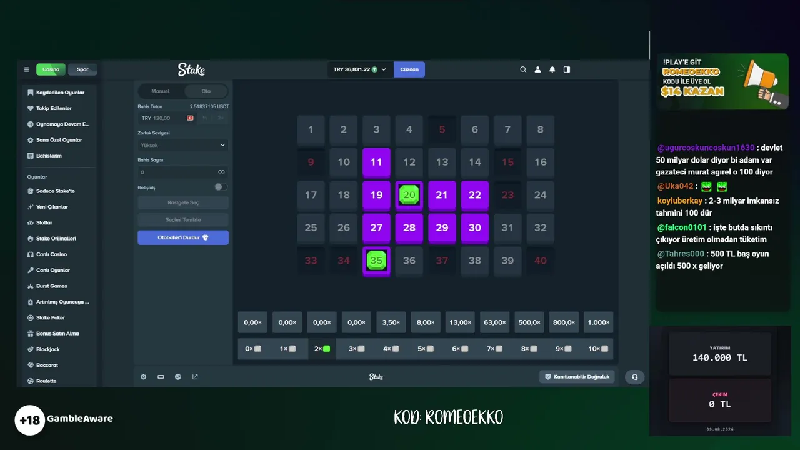Toggle keno tile number 27
This screenshot has height=450, width=800.
point(376,228)
